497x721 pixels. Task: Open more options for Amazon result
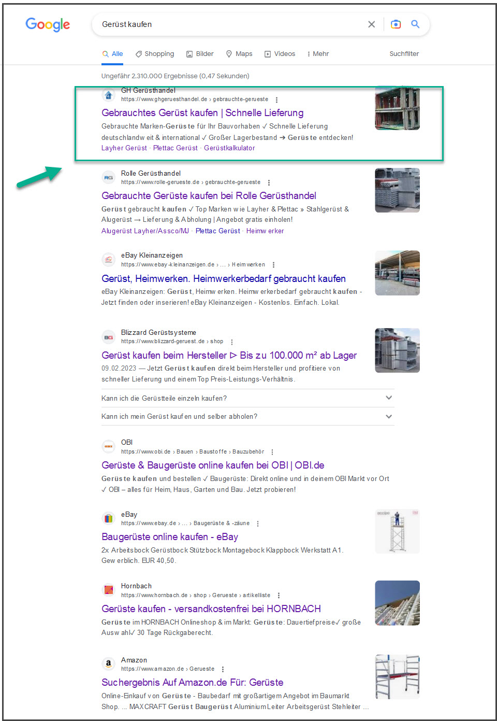point(223,669)
